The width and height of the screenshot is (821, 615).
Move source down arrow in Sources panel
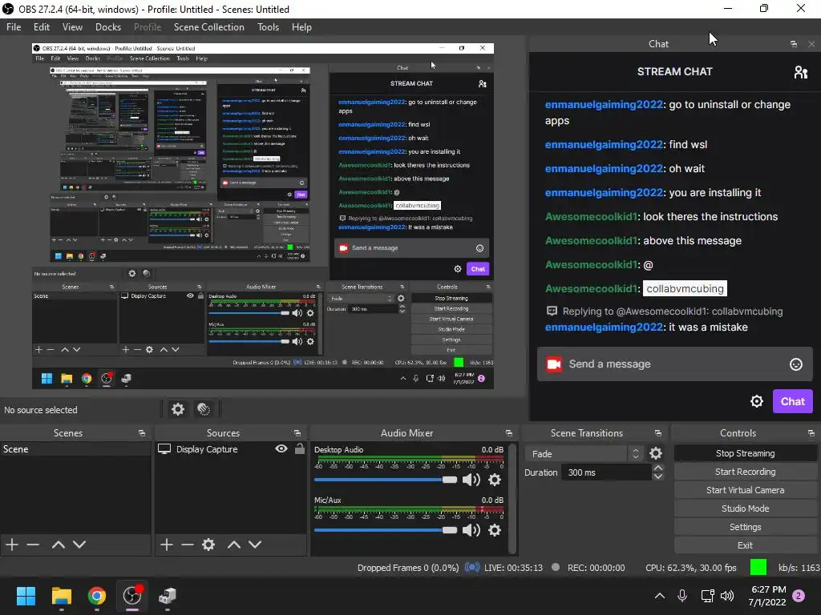point(255,545)
